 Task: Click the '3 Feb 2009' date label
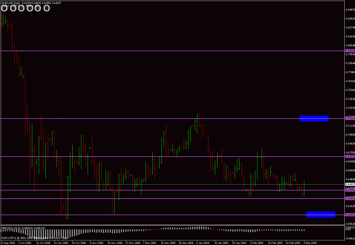(x=257, y=243)
